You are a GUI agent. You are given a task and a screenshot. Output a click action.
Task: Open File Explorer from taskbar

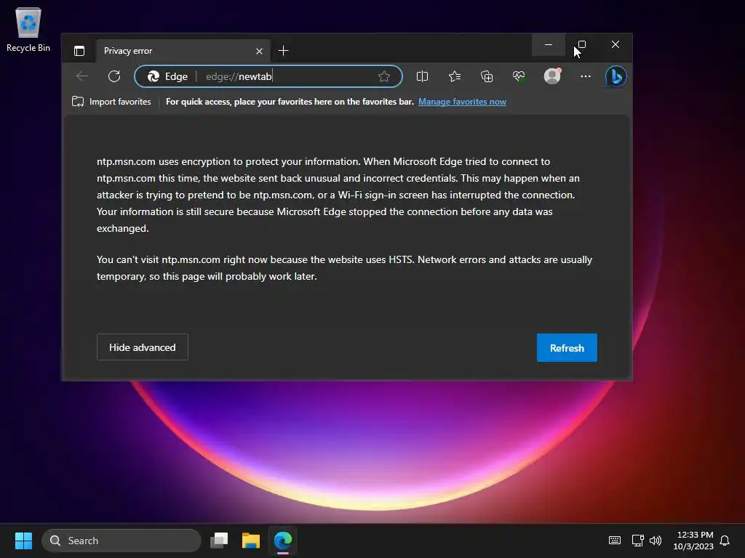(x=251, y=541)
